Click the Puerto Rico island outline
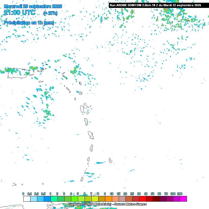 point(18,73)
